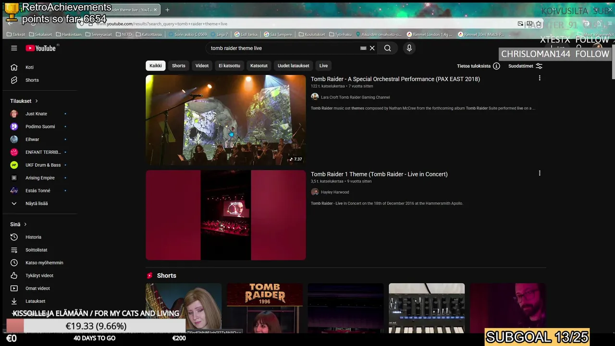This screenshot has width=615, height=346.
Task: Open Live in Concert video thumbnail
Action: point(226,215)
